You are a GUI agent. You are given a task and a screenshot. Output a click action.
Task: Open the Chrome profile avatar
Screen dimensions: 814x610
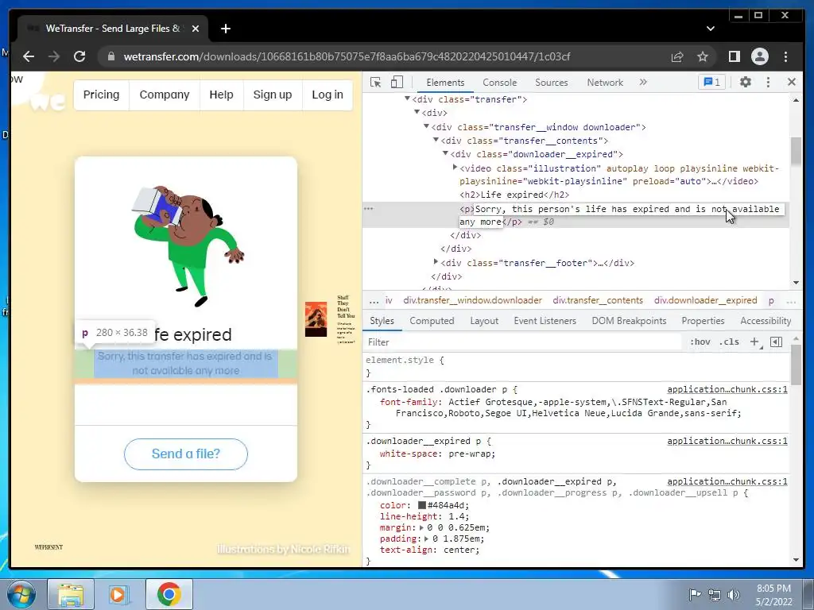pyautogui.click(x=759, y=56)
